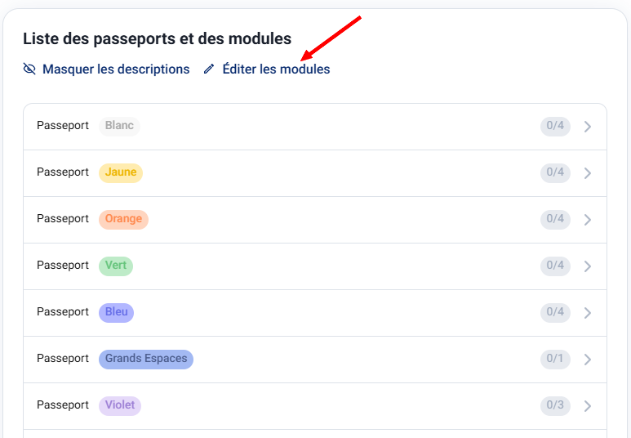Viewport: 631px width, 438px height.
Task: Expand the Grands Espaces chevron
Action: (x=588, y=360)
